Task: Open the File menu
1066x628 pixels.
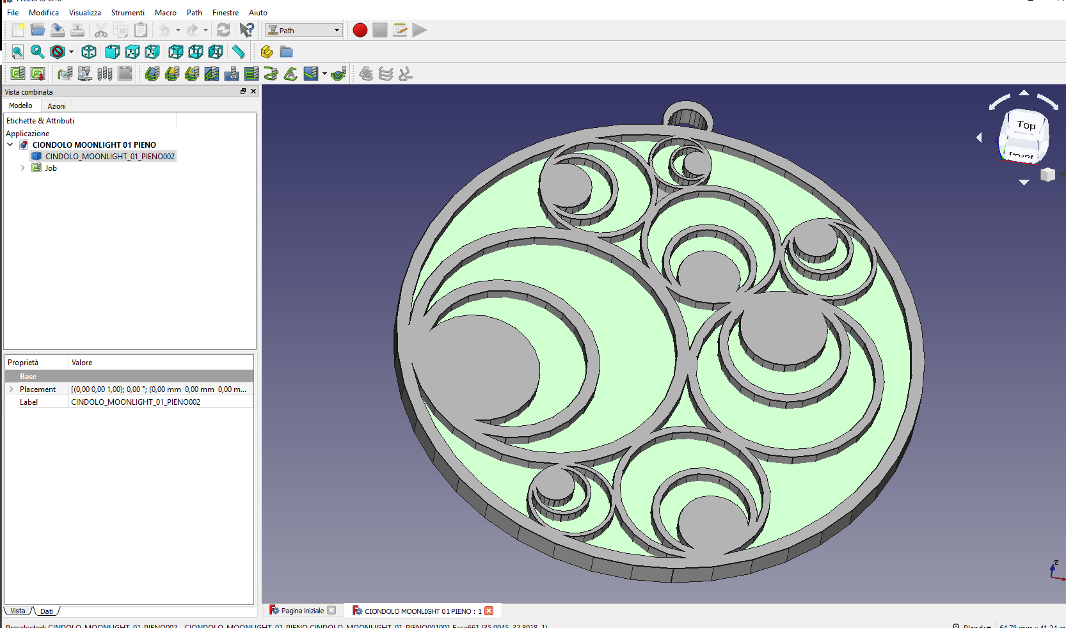Action: click(x=13, y=12)
